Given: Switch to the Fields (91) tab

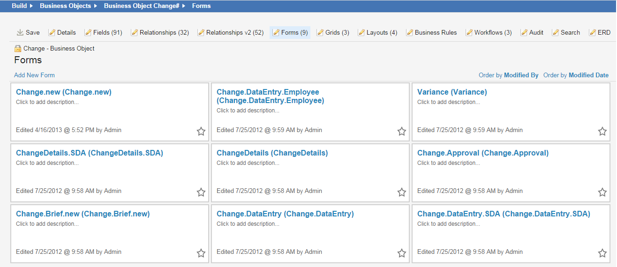Looking at the screenshot, I should click(107, 33).
